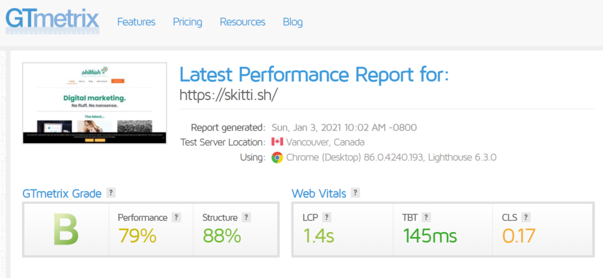Click the help icon beside TBT
The height and width of the screenshot is (278, 603).
tap(426, 217)
